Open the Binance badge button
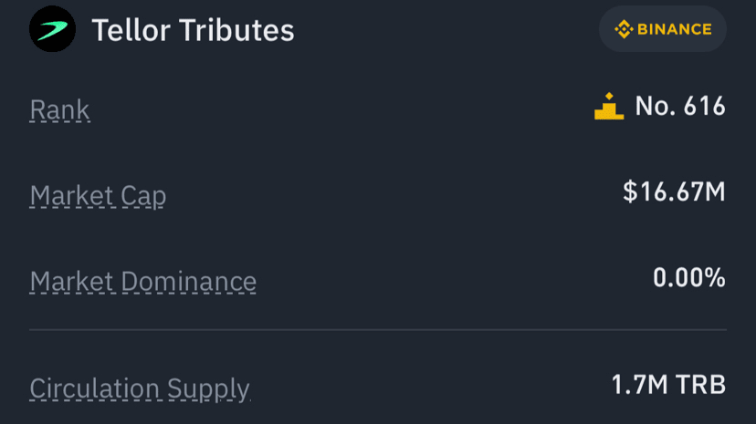 [663, 29]
